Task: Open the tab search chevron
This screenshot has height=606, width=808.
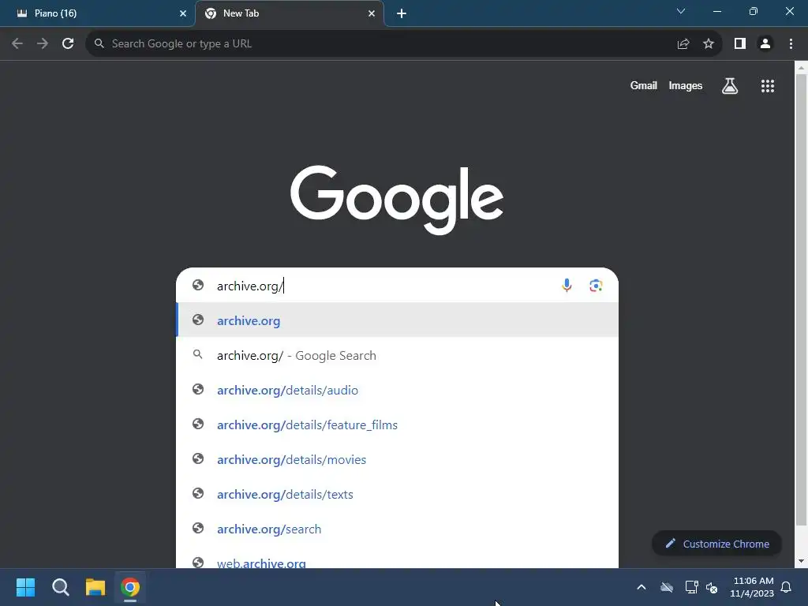Action: point(681,11)
